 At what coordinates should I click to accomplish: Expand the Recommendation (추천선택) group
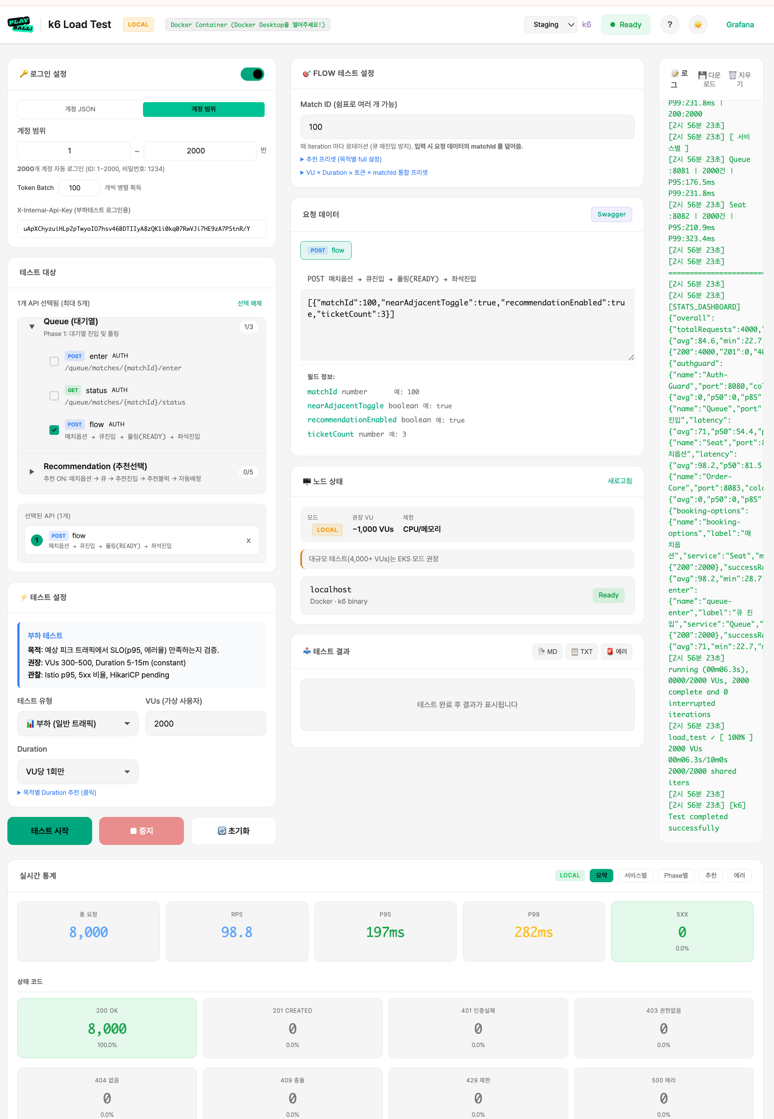[x=32, y=472]
